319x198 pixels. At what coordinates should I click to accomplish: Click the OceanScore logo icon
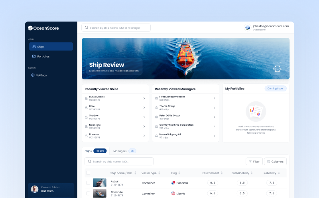pyautogui.click(x=30, y=28)
